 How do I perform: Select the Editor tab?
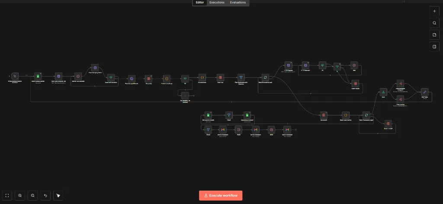(200, 2)
